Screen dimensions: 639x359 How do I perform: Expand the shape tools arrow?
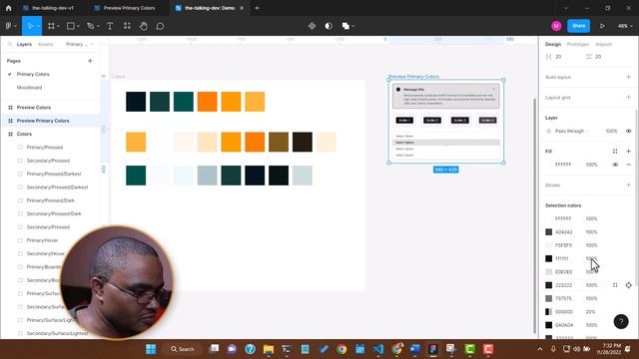[78, 26]
